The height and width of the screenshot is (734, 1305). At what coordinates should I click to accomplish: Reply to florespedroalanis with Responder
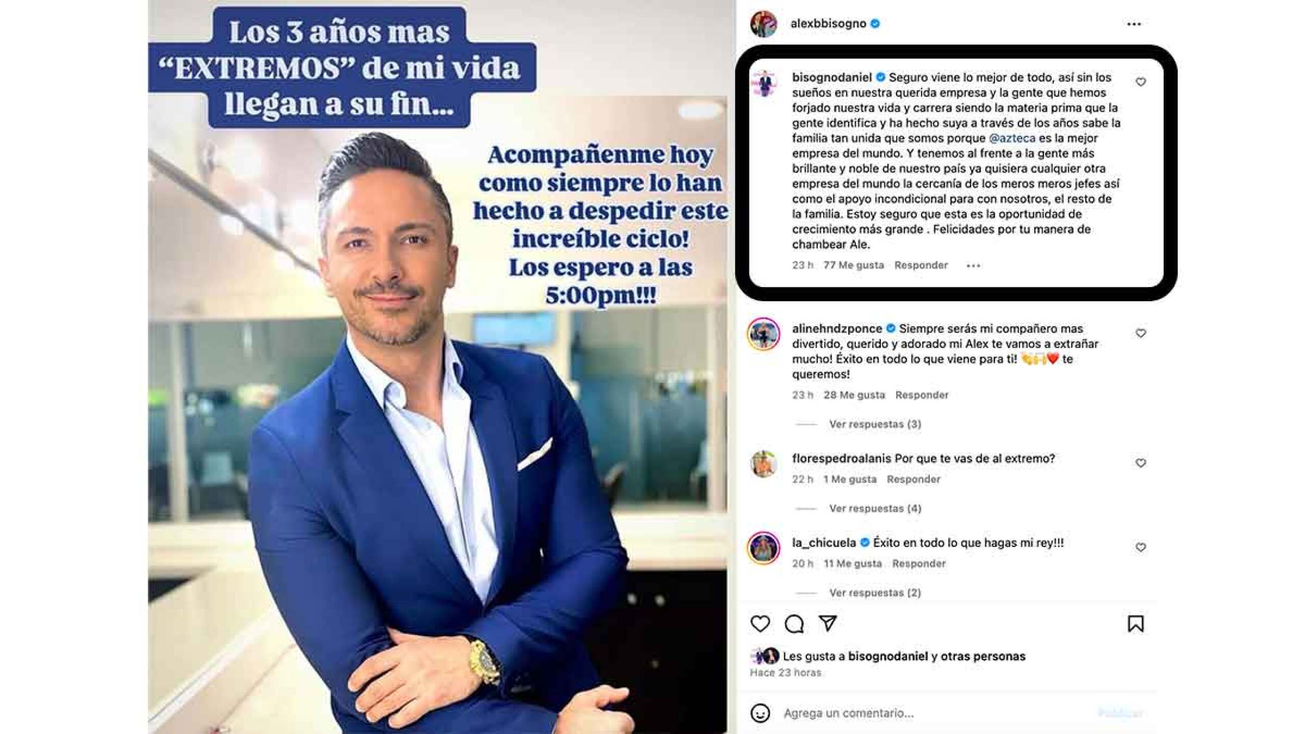913,479
